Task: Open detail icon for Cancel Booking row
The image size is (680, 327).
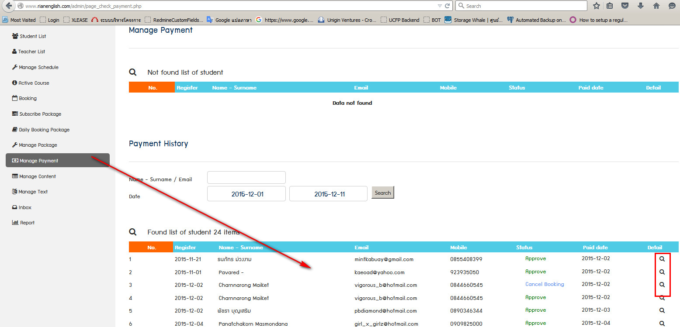Action: (662, 285)
